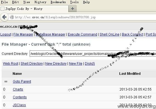Image resolution: width=156 pixels, height=109 pixels.
Task: Open the History menu
Action: (x=40, y=2)
